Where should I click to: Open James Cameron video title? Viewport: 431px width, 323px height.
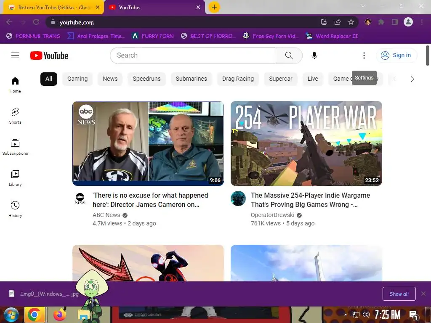tap(150, 200)
